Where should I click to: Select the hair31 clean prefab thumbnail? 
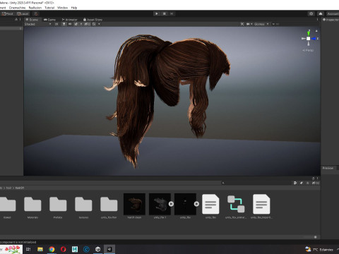tap(134, 204)
